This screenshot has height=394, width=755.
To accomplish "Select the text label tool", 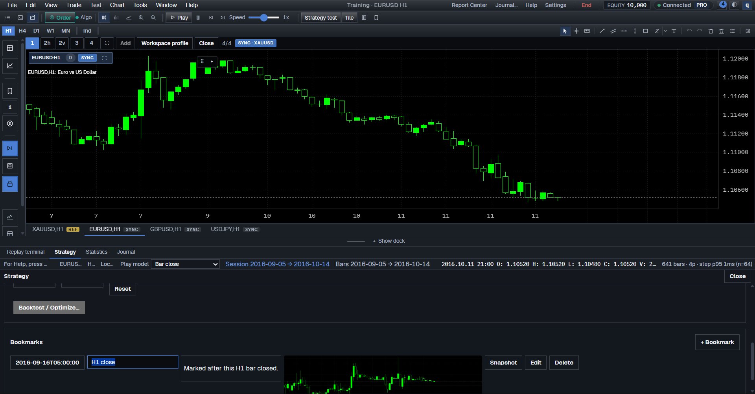I will pyautogui.click(x=674, y=31).
